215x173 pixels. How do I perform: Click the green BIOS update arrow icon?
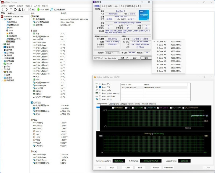[38, 9]
